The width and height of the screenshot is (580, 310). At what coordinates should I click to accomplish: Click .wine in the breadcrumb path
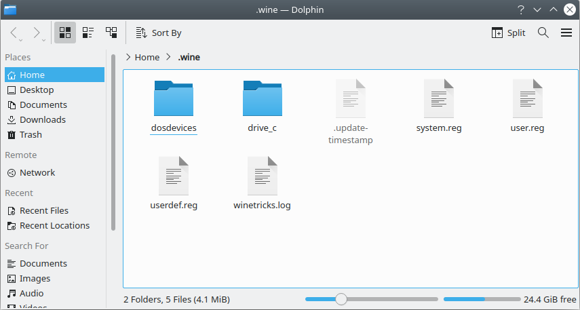(x=189, y=58)
